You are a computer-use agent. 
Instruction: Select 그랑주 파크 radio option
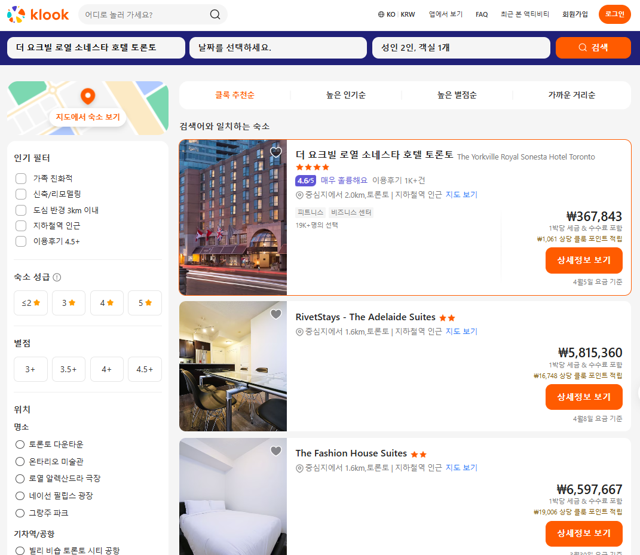(x=20, y=513)
